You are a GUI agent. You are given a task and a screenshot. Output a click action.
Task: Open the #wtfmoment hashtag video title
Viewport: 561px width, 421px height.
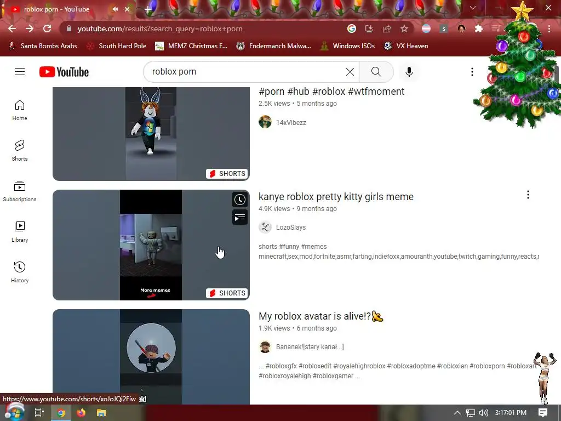[331, 92]
